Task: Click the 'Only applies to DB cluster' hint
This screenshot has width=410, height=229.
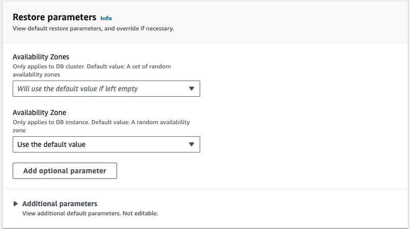Action: [92, 70]
